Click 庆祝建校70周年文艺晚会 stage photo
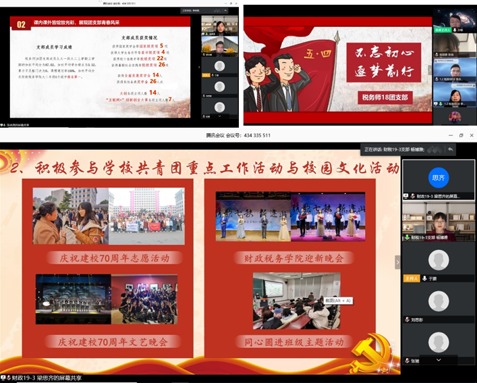477x383 pixels. pyautogui.click(x=107, y=299)
